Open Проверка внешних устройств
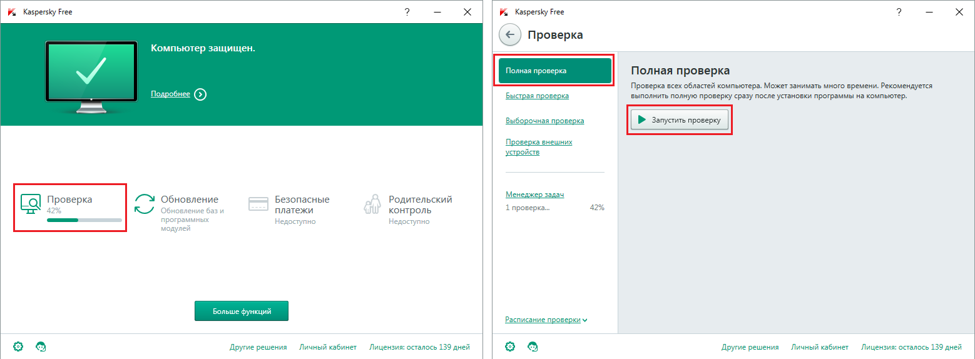Screen dimensions: 975x359 point(539,147)
